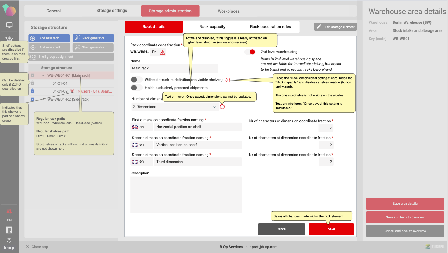
Task: Click the info icon beside Without structure definition
Action: click(228, 80)
